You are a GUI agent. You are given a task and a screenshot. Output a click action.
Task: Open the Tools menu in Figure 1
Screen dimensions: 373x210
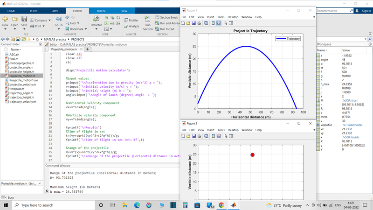point(221,17)
